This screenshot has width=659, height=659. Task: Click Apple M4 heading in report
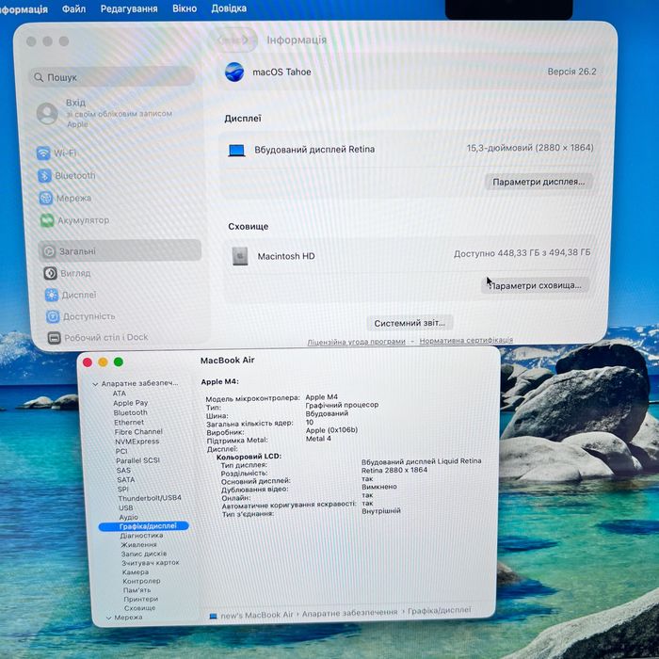(219, 381)
